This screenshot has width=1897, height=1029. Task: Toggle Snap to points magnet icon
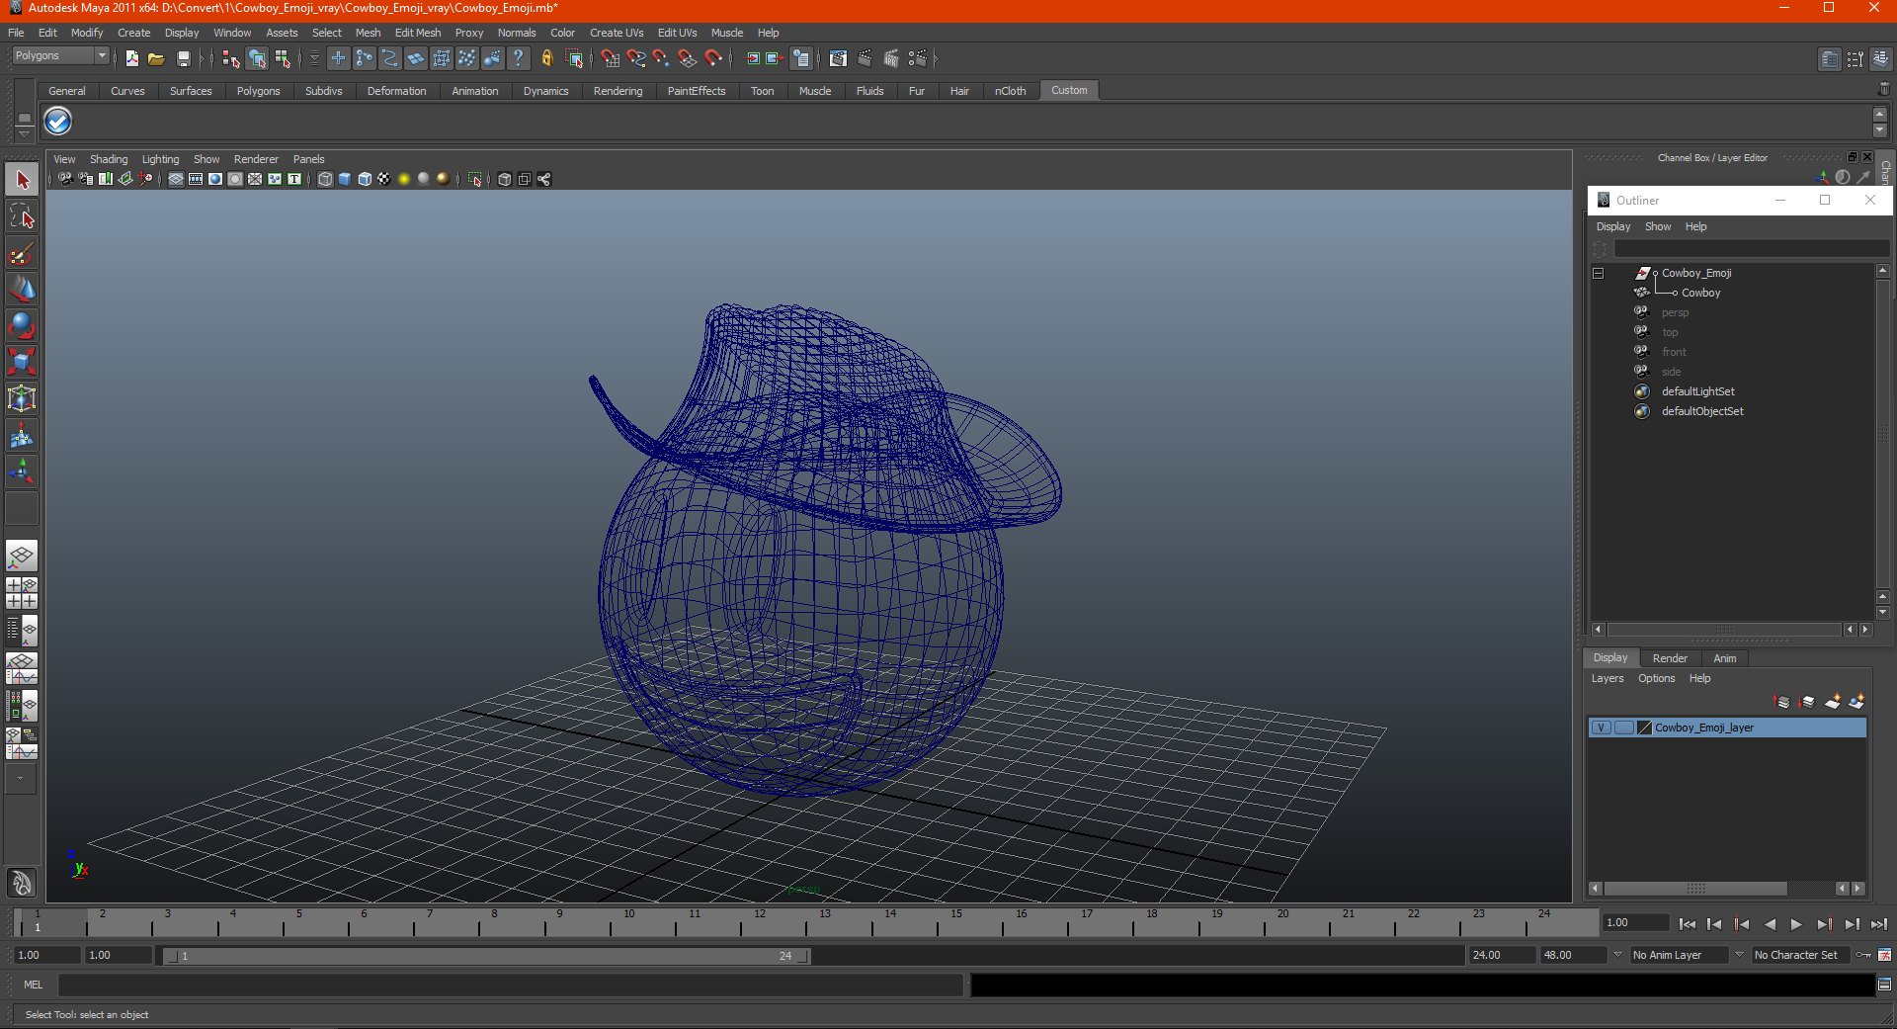(x=662, y=59)
